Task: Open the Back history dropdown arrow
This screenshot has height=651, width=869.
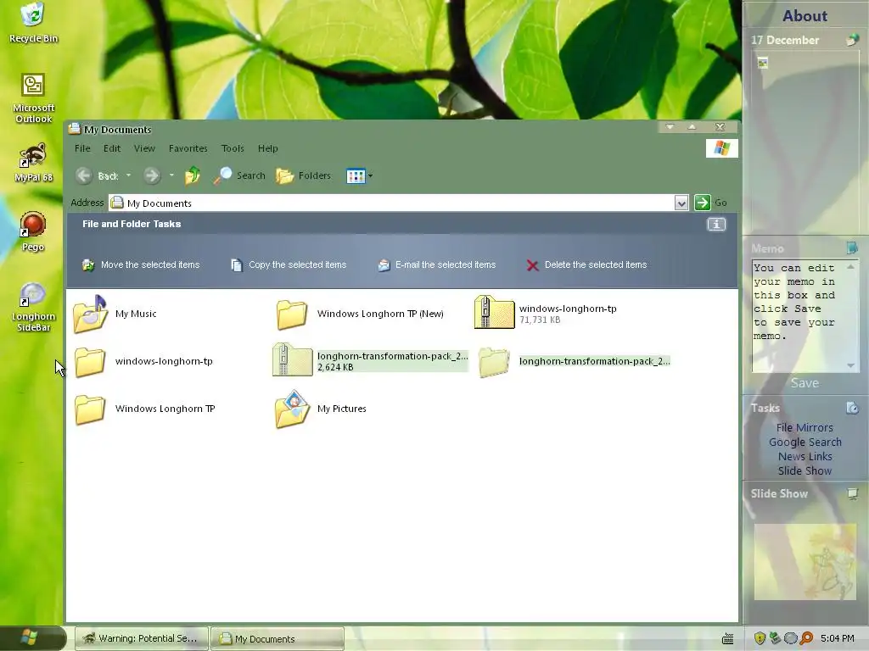Action: (129, 175)
